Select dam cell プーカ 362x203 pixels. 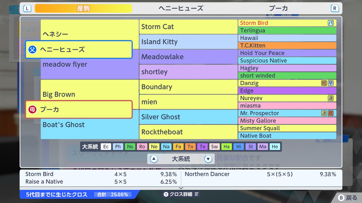[x=79, y=110]
